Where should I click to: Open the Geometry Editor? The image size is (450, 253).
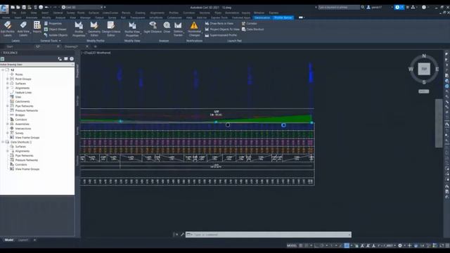pos(94,29)
